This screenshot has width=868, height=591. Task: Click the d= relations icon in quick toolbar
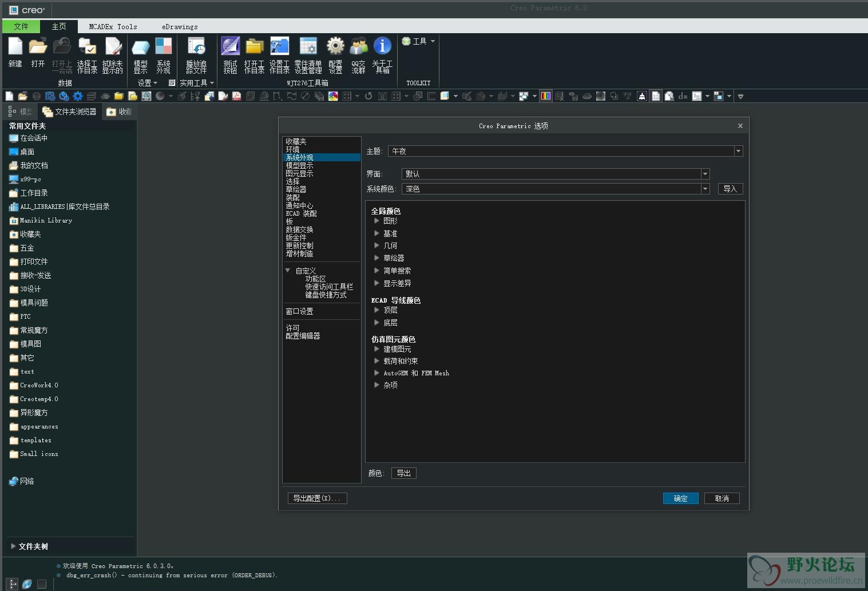click(x=683, y=96)
